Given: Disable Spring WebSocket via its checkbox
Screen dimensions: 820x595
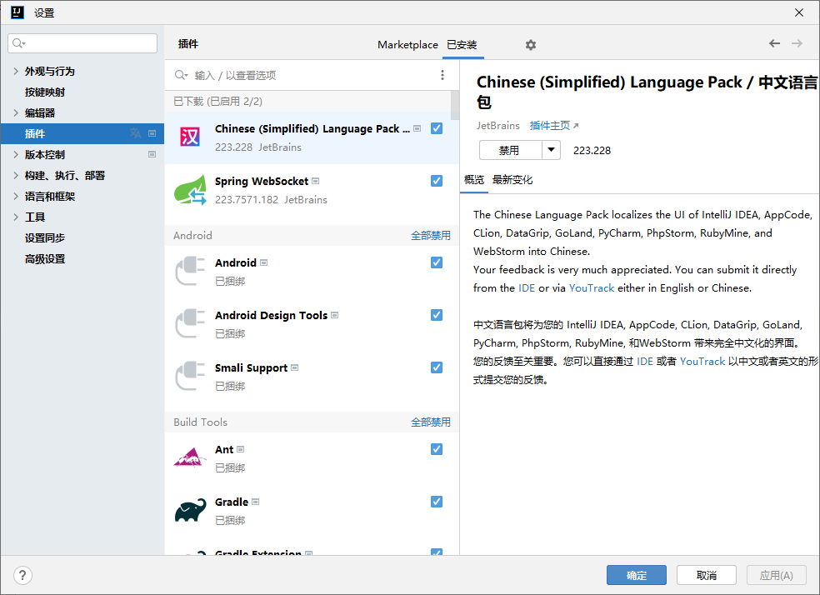Looking at the screenshot, I should click(x=437, y=180).
